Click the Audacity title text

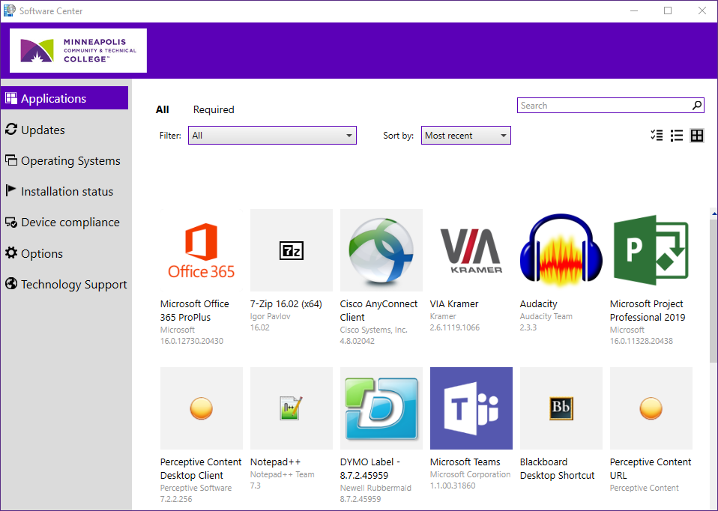538,303
